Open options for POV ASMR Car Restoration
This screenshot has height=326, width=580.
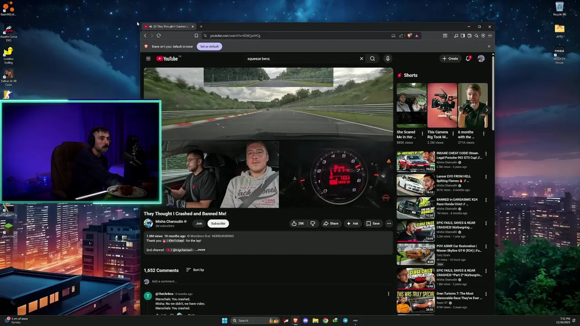coord(486,247)
